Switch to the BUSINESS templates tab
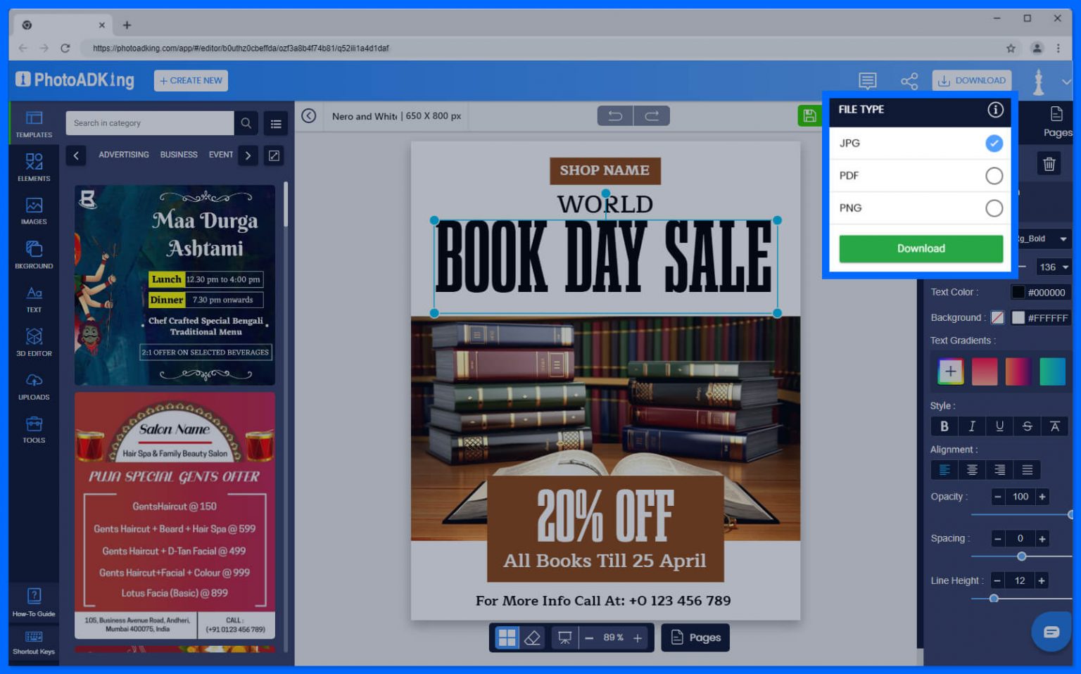 pos(178,155)
